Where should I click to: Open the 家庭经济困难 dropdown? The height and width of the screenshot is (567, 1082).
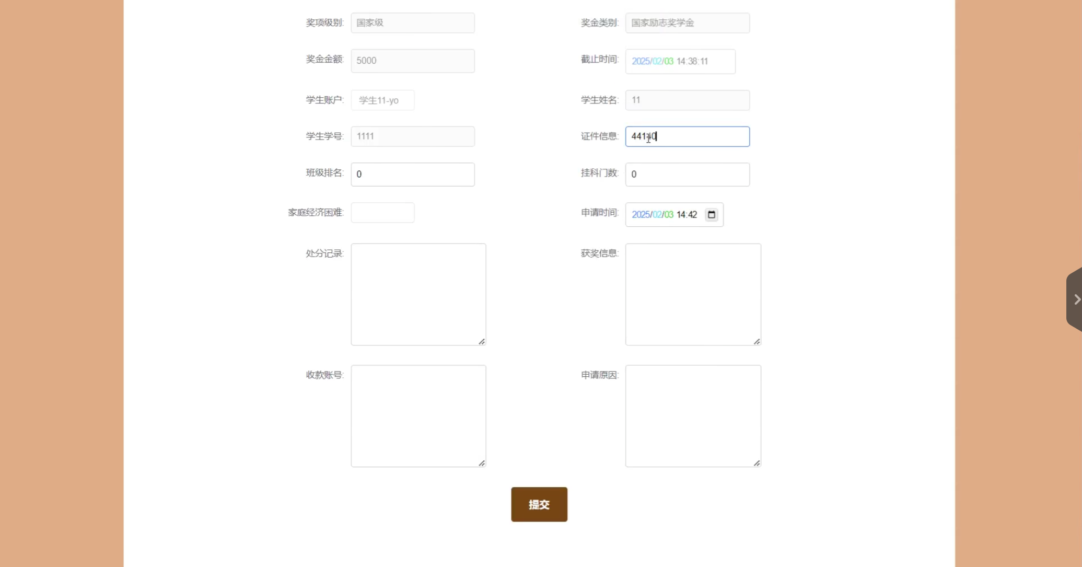click(x=382, y=213)
